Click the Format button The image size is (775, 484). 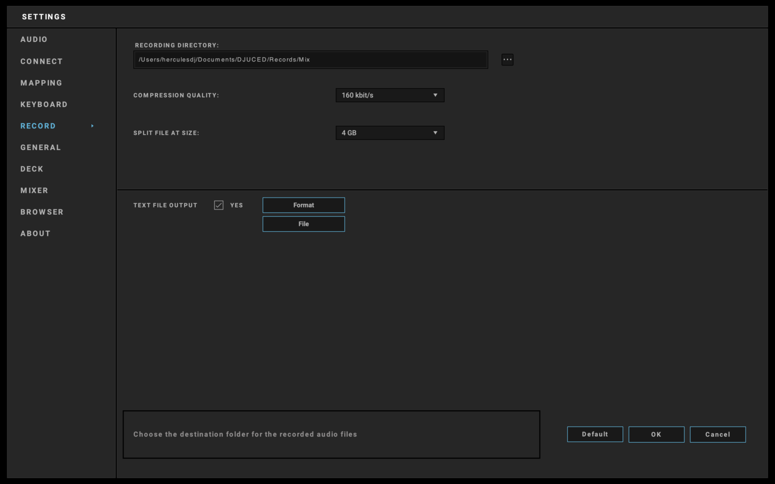tap(303, 205)
